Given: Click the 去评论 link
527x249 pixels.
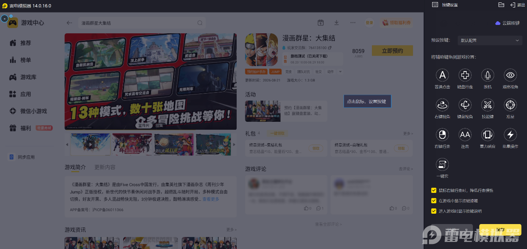Looking at the screenshot, I should (406, 169).
